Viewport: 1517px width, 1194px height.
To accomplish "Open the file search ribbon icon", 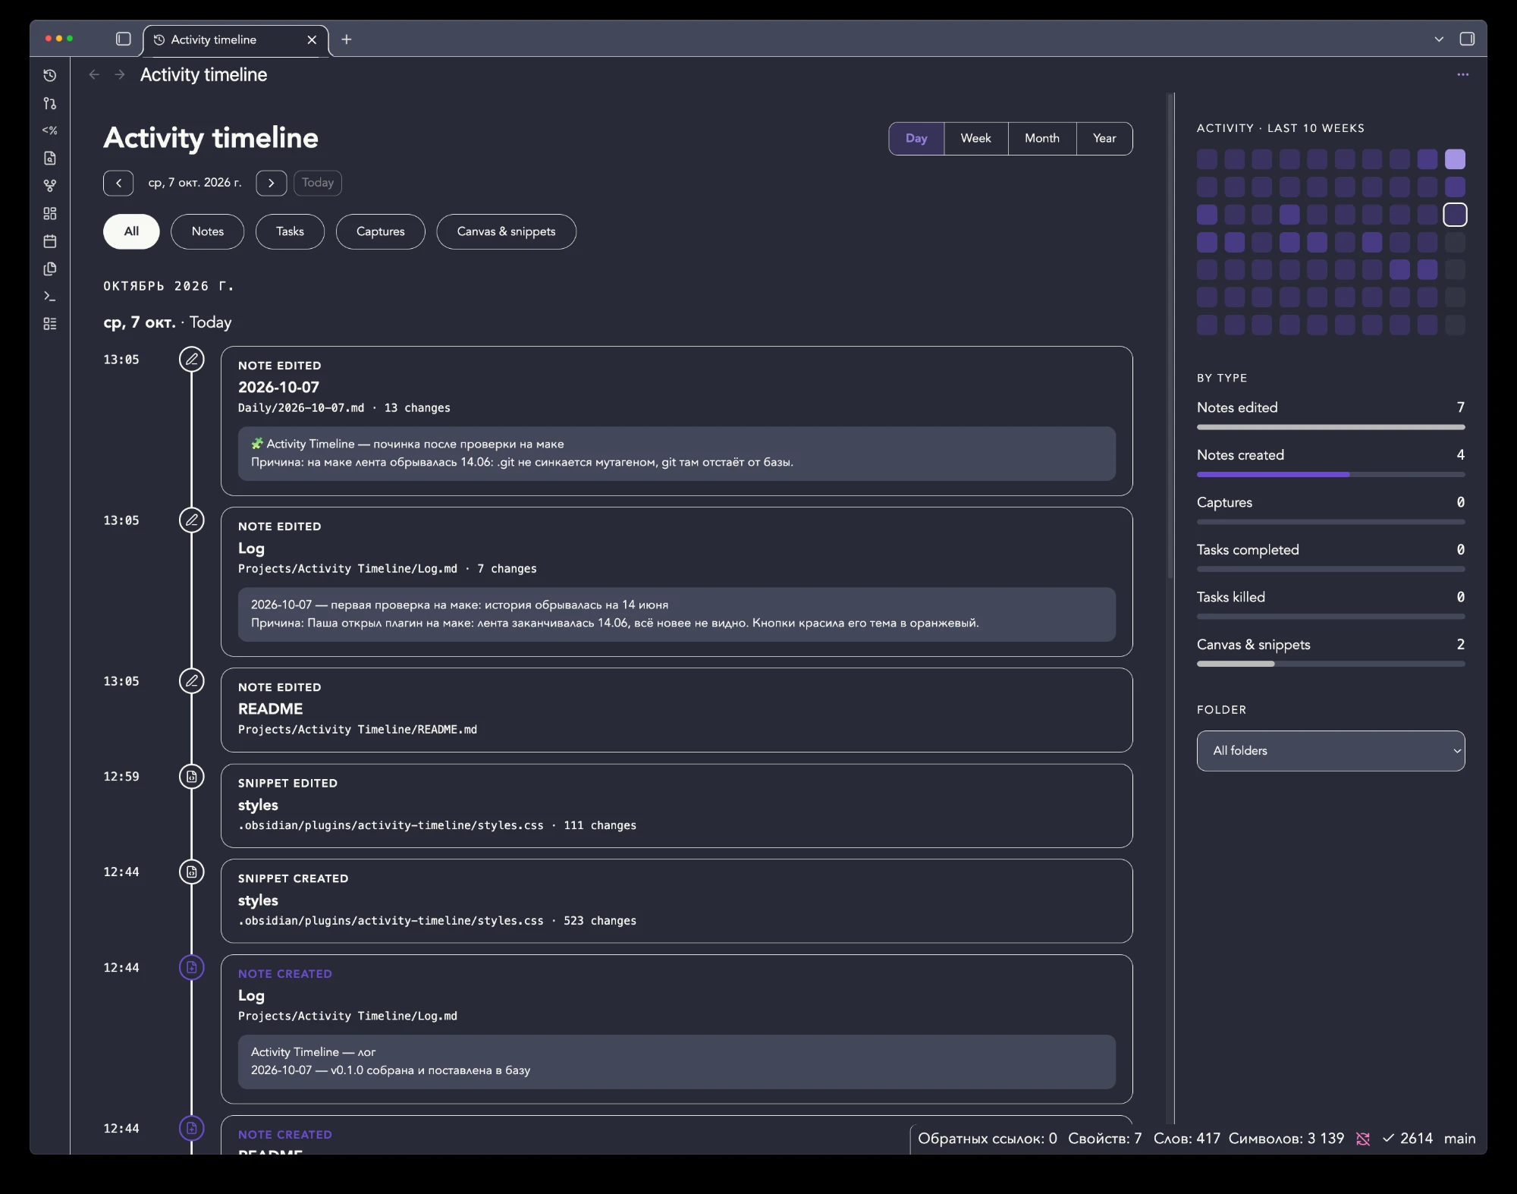I will (50, 158).
